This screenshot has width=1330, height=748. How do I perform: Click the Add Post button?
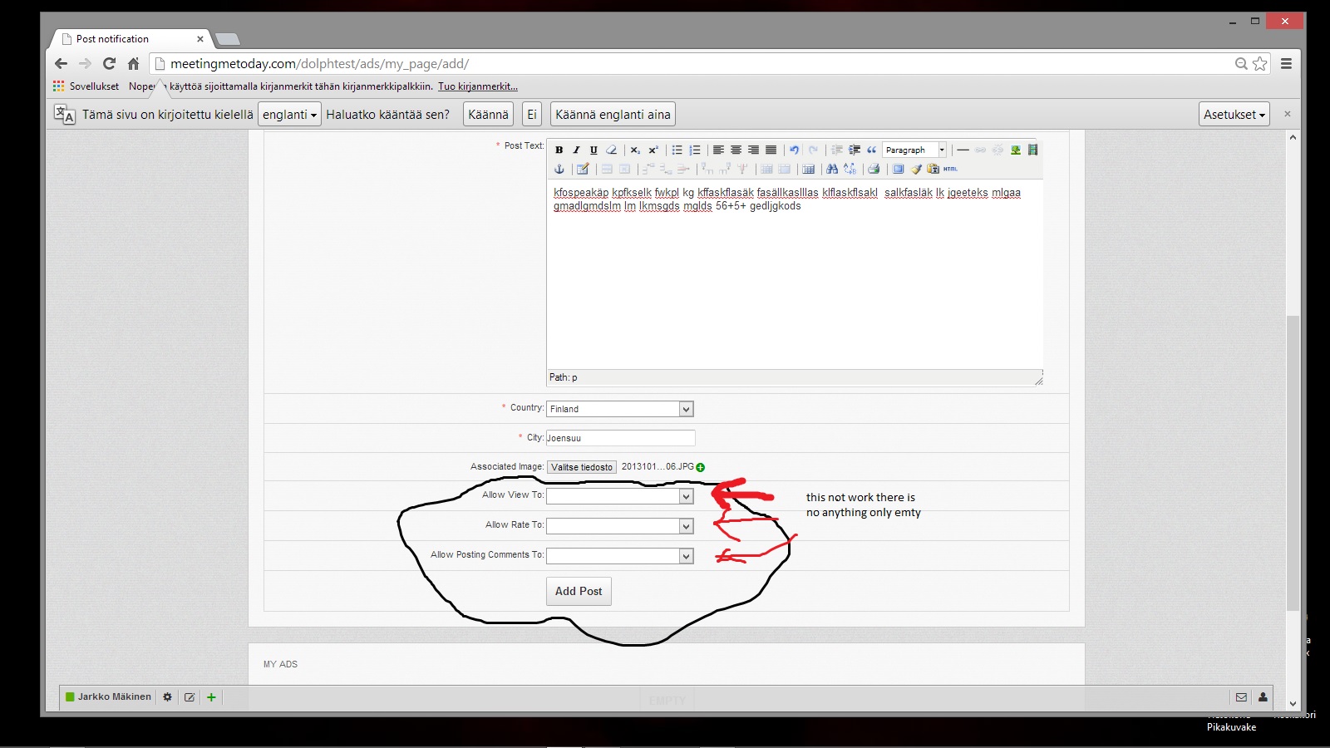click(x=579, y=591)
